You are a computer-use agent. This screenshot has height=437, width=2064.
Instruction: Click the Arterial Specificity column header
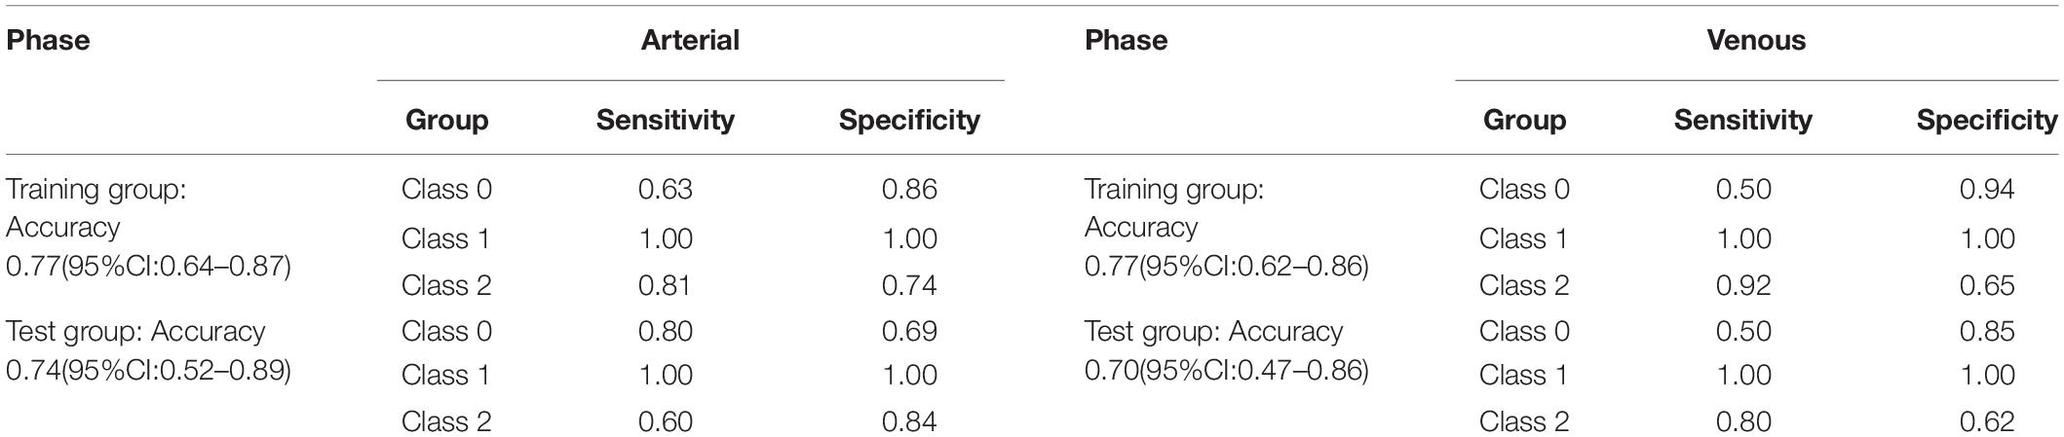pyautogui.click(x=909, y=120)
